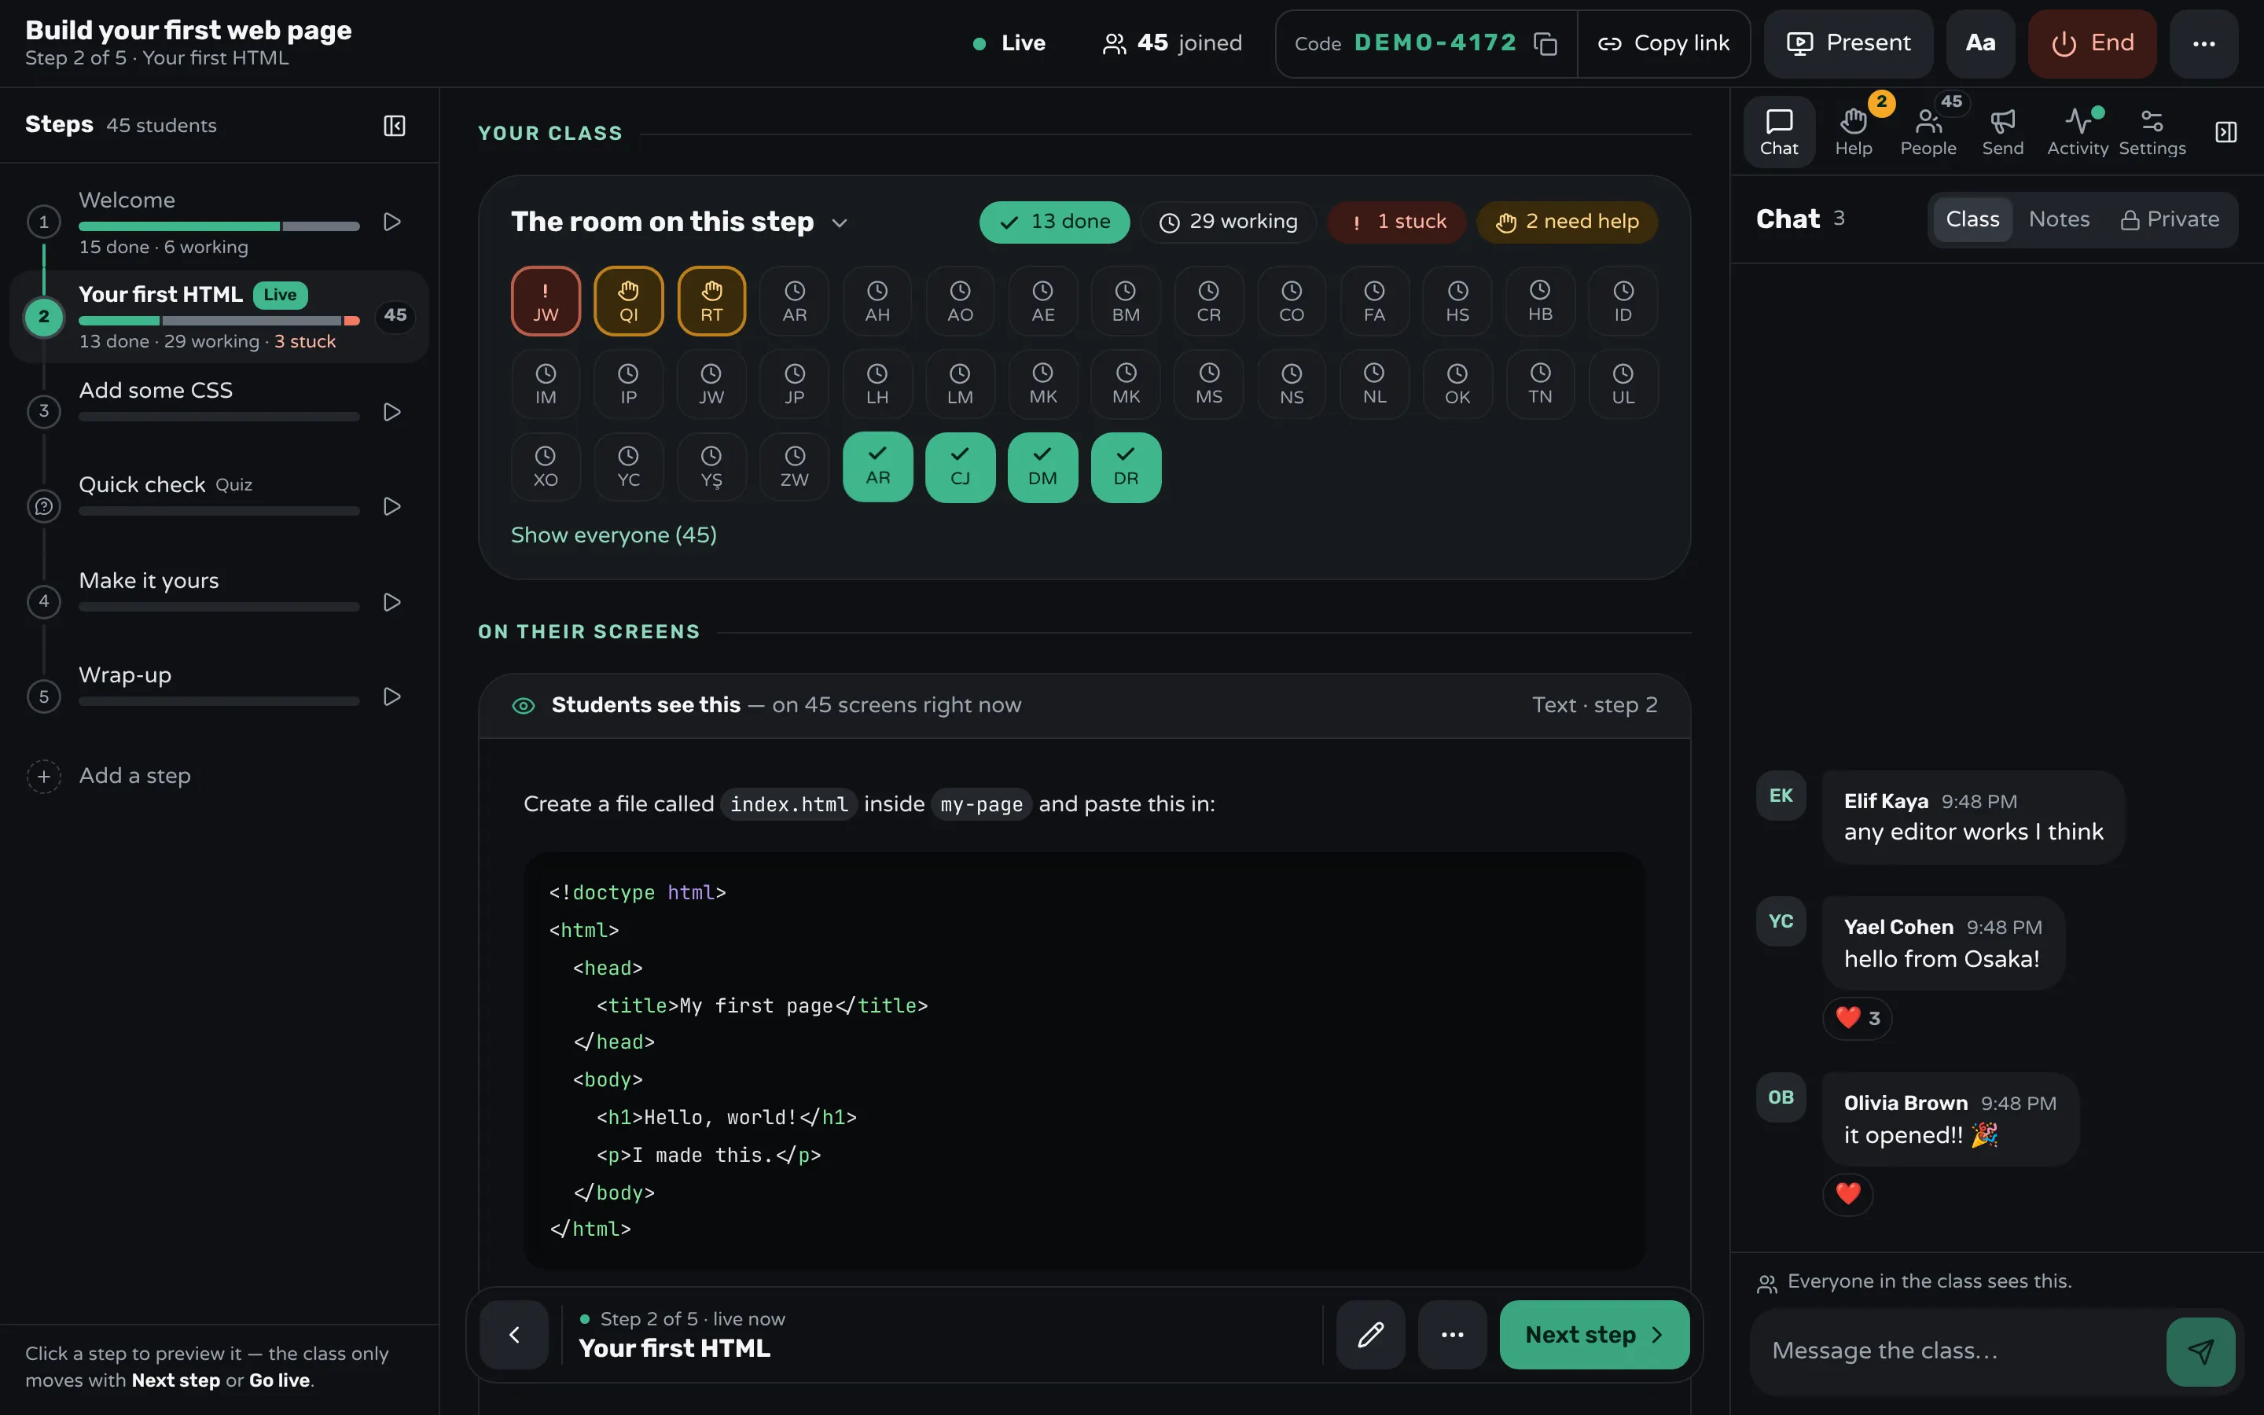Open stuck student JW tile
Viewport: 2264px width, 1415px height.
pyautogui.click(x=546, y=301)
